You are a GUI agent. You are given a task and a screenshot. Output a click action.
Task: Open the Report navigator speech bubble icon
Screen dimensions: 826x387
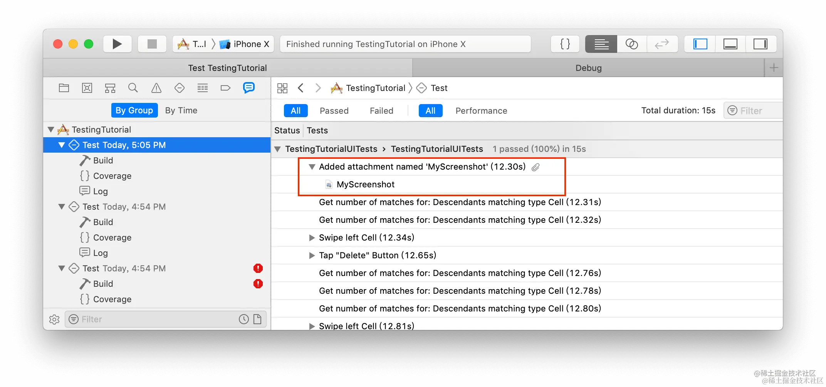coord(249,88)
